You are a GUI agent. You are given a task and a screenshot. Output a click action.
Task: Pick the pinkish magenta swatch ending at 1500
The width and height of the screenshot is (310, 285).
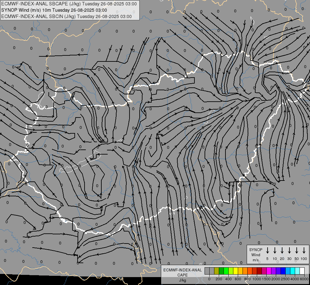tap(264, 271)
